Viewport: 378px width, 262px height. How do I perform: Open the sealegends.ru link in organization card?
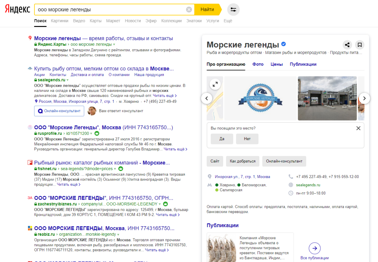[x=308, y=185]
